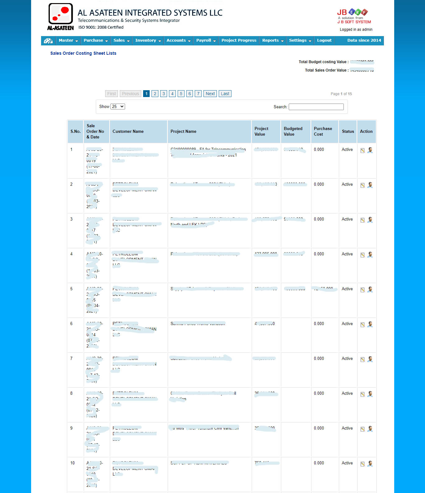
Task: Go to page 3 of the list
Action: click(164, 94)
